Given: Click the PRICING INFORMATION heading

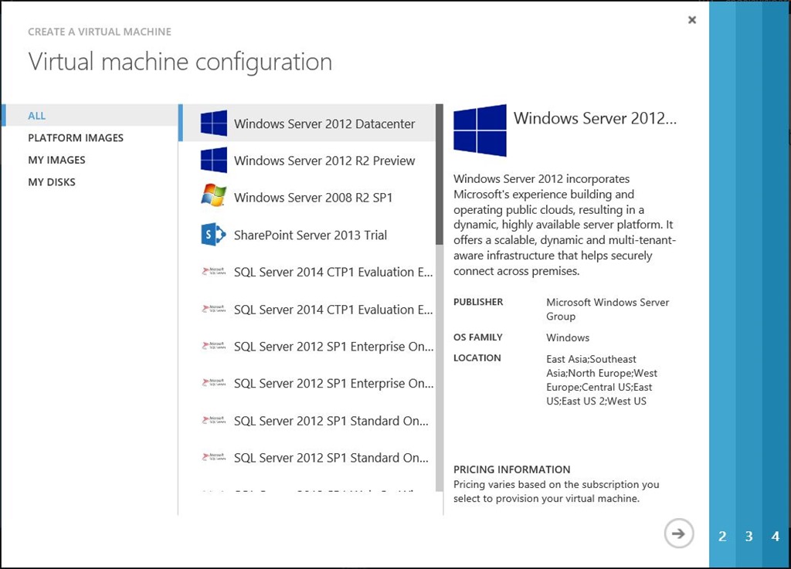Looking at the screenshot, I should [x=511, y=469].
